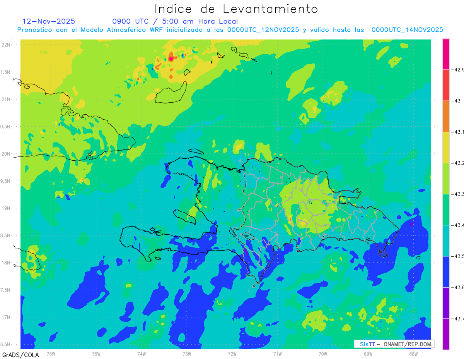Viewport: 464px width, 359px height.
Task: Click the '-43.1' colorbar value
Action: point(458,132)
